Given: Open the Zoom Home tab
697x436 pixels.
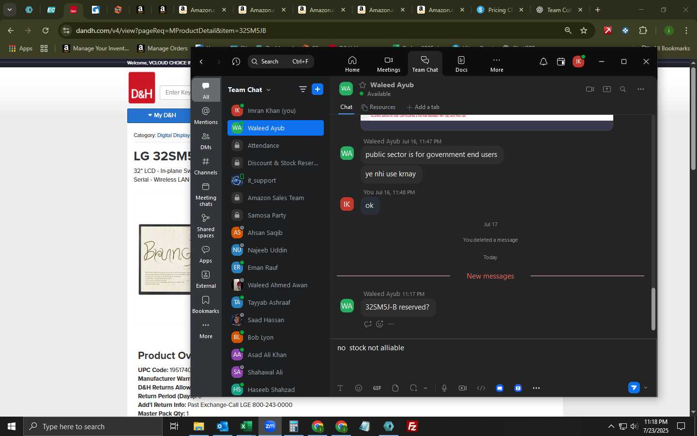Looking at the screenshot, I should (352, 64).
